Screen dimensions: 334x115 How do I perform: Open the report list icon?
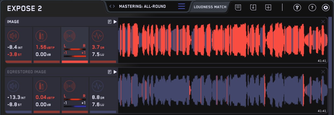click(238, 7)
